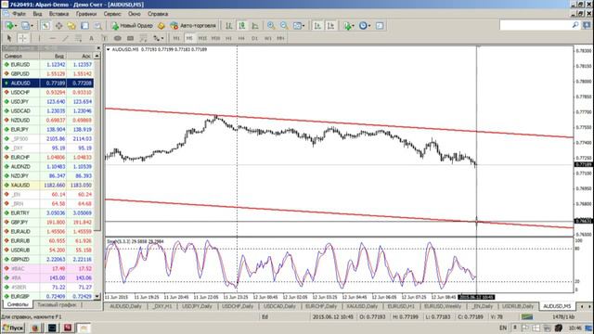
Task: Close the Market Watch panel
Action: 98,48
